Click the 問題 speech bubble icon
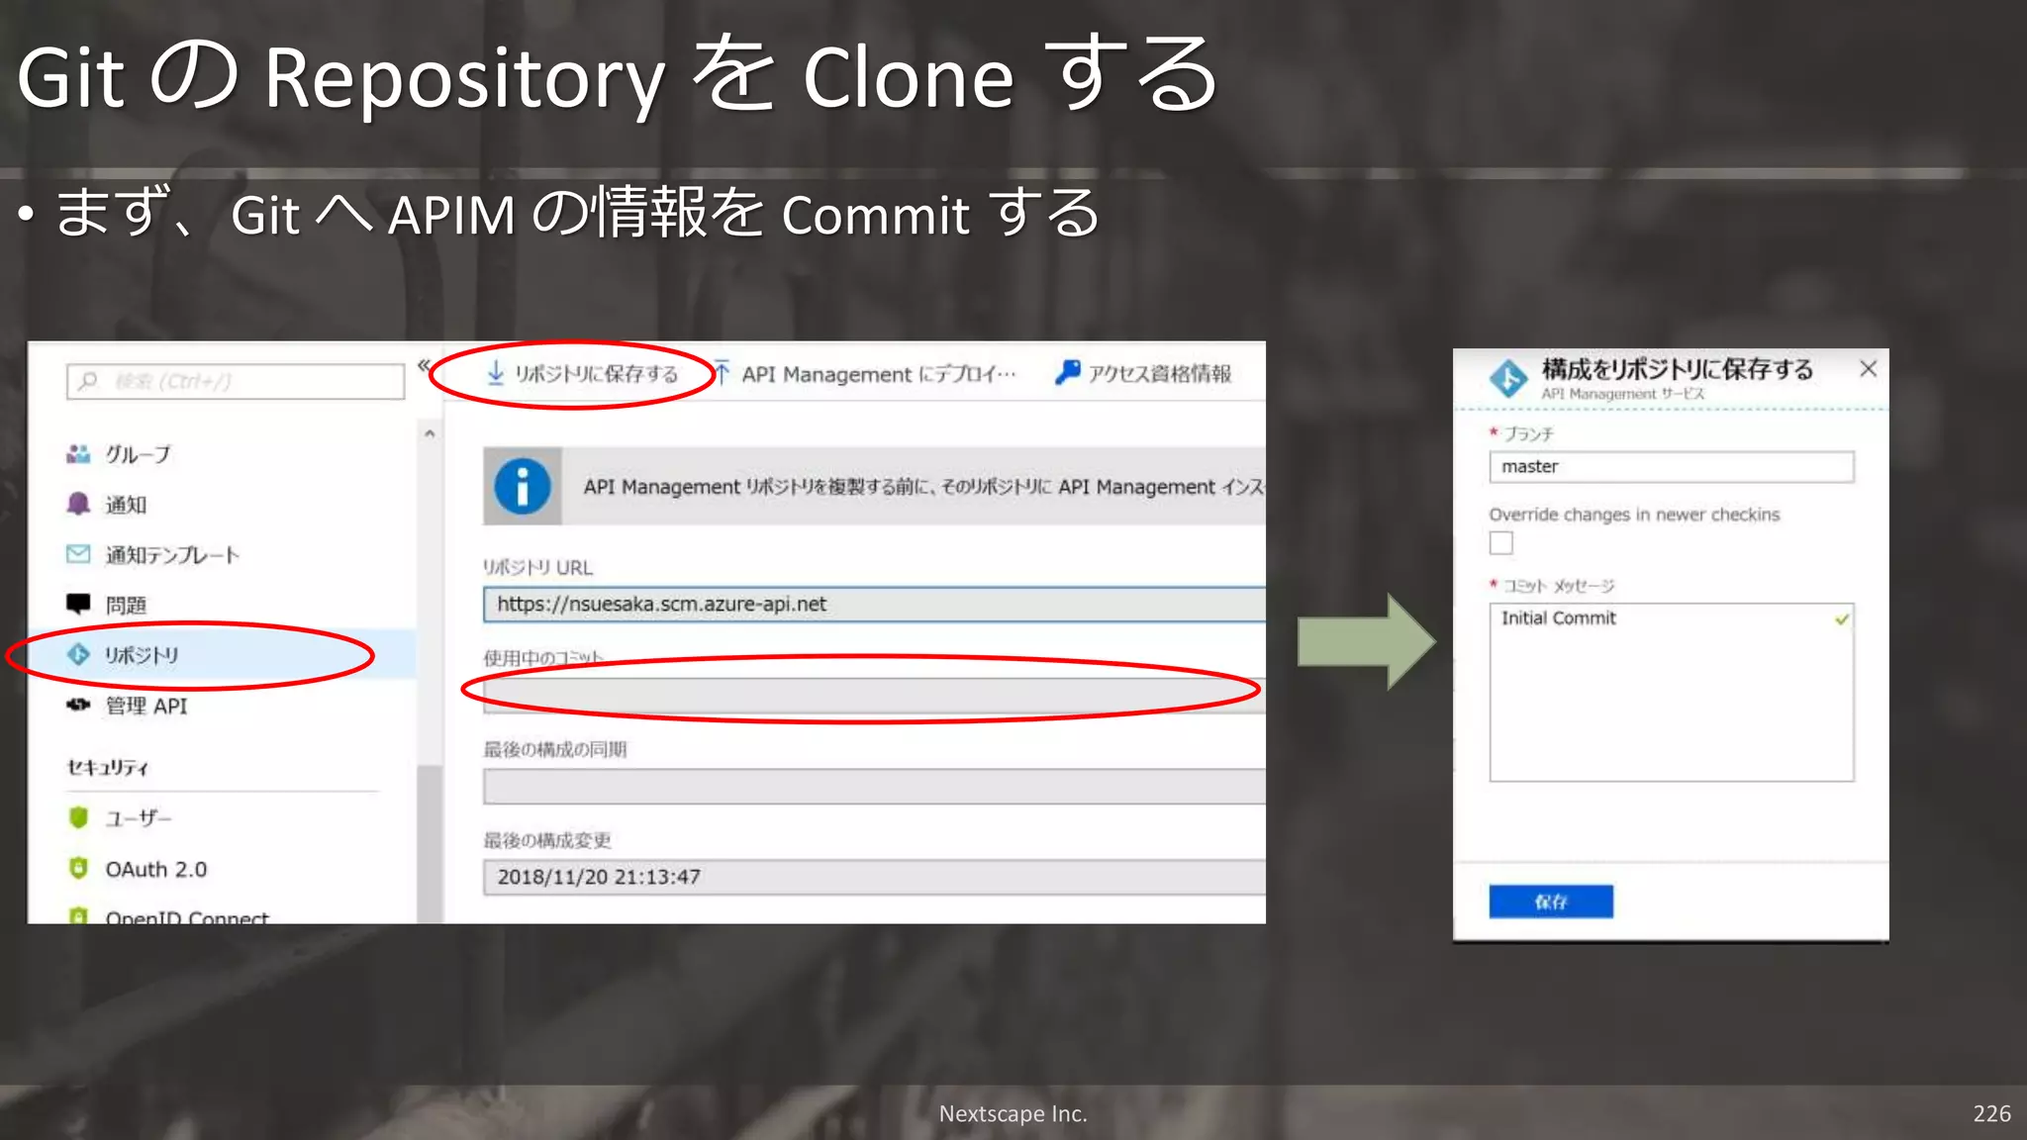The width and height of the screenshot is (2027, 1140). [x=78, y=604]
